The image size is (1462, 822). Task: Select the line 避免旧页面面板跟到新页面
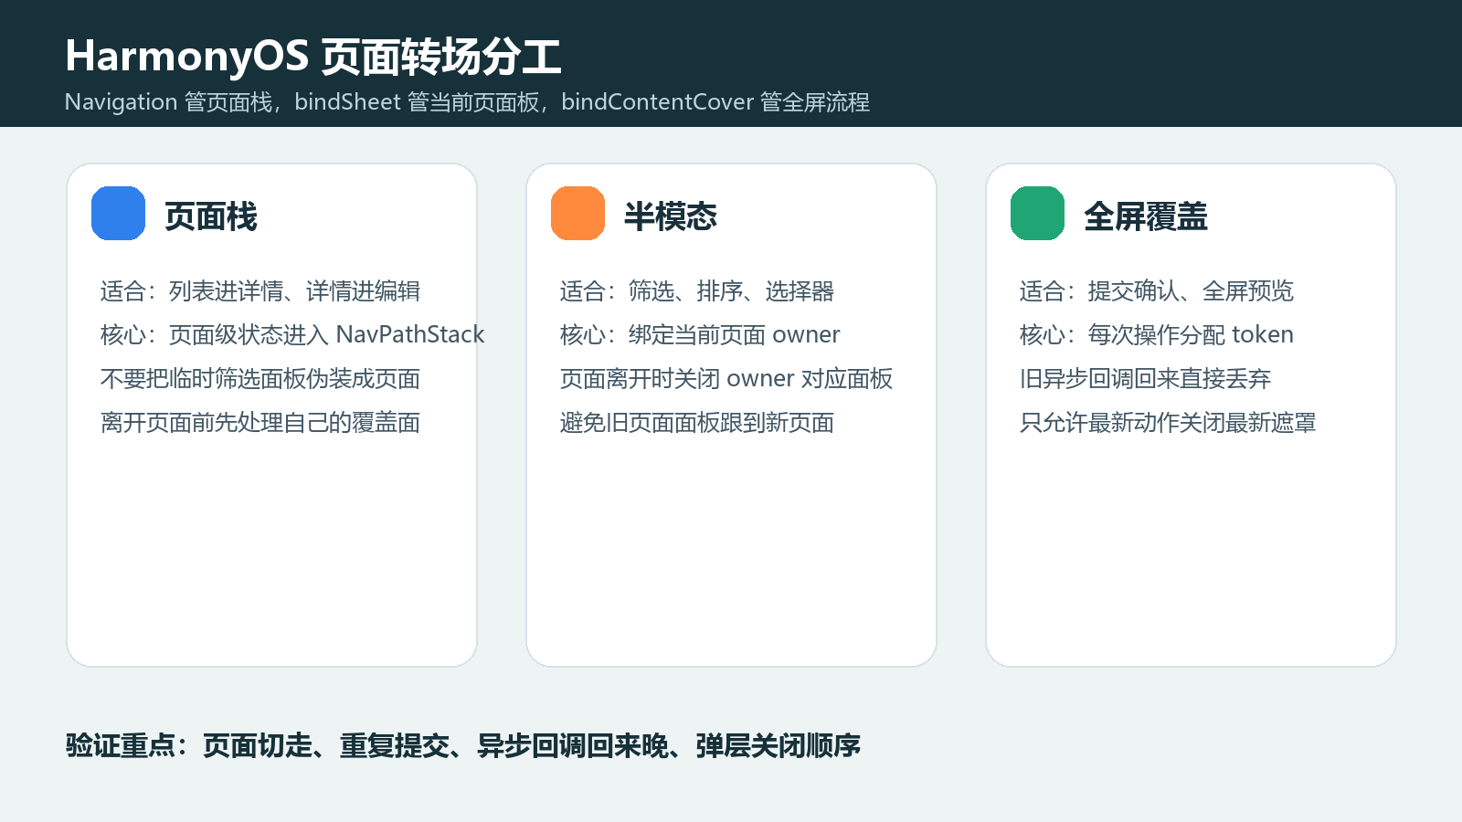point(697,423)
